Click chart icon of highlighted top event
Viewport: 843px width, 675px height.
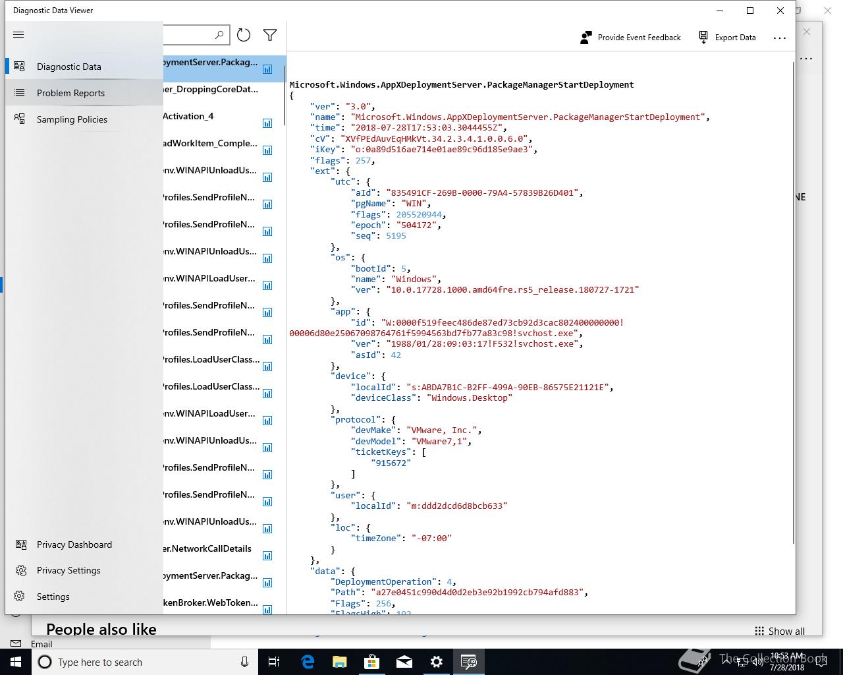pos(267,69)
